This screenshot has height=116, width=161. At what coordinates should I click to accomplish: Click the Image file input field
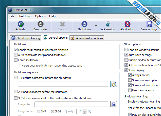pyautogui.click(x=71, y=104)
